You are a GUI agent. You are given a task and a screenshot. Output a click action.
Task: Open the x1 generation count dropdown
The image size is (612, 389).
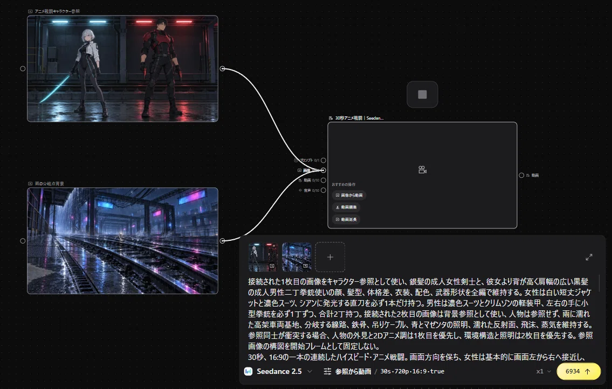[x=544, y=371]
